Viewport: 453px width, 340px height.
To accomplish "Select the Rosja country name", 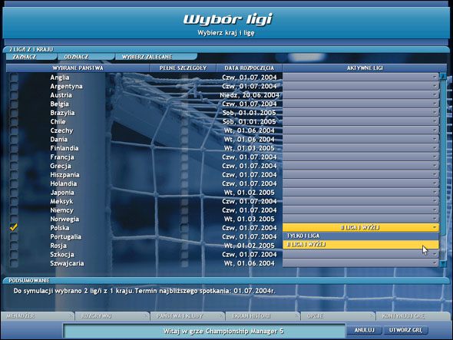I will coord(58,246).
